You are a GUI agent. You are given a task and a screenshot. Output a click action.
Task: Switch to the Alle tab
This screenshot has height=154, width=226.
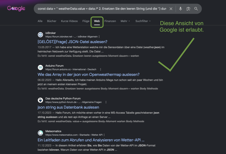tap(40, 21)
